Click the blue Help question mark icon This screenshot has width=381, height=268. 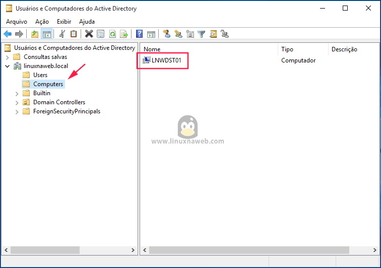pos(139,34)
